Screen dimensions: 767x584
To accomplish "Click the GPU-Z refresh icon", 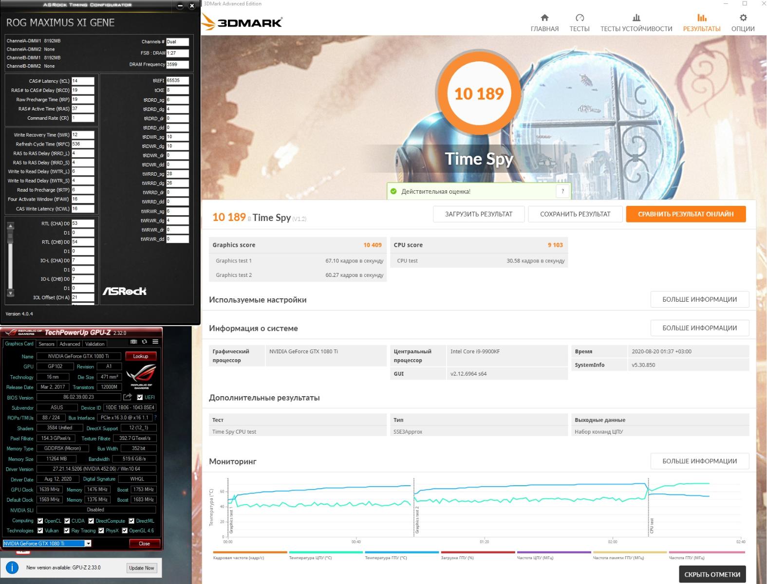I will coord(144,342).
